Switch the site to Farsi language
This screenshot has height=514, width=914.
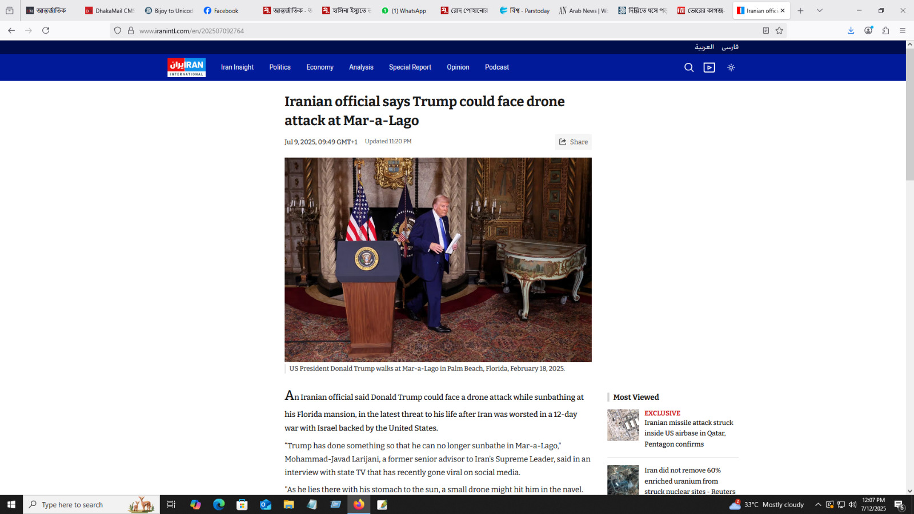coord(729,47)
